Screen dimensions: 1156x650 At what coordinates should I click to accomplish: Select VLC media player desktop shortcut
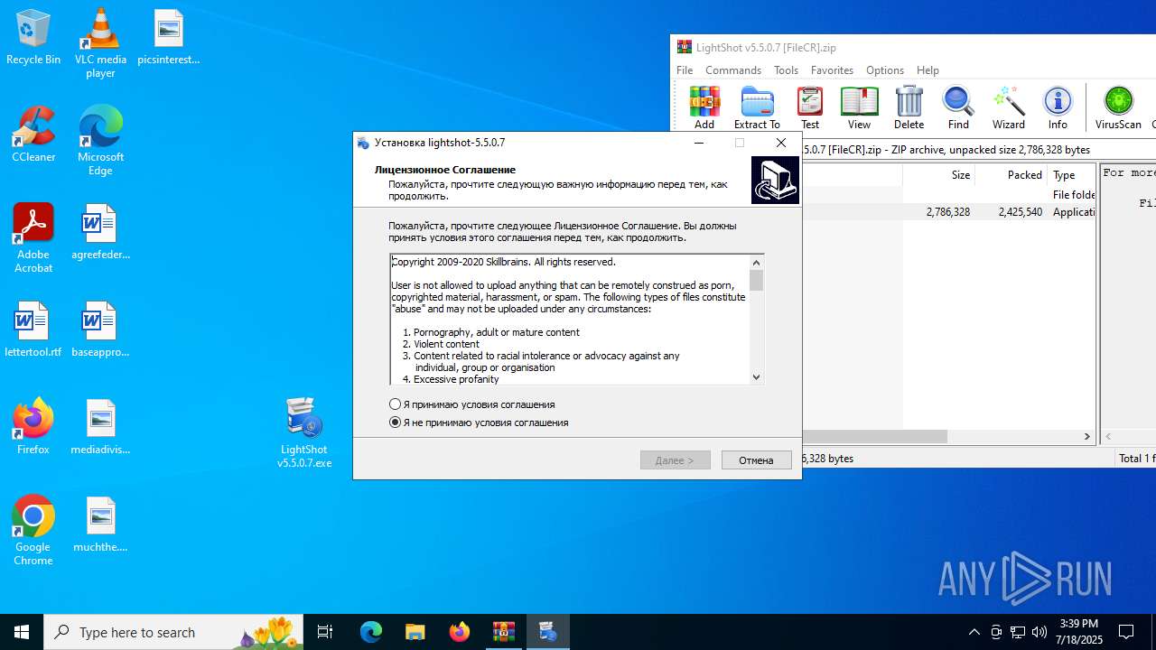pyautogui.click(x=100, y=43)
